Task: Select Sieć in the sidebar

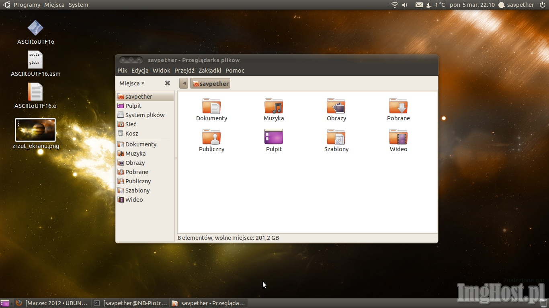Action: 145,124
